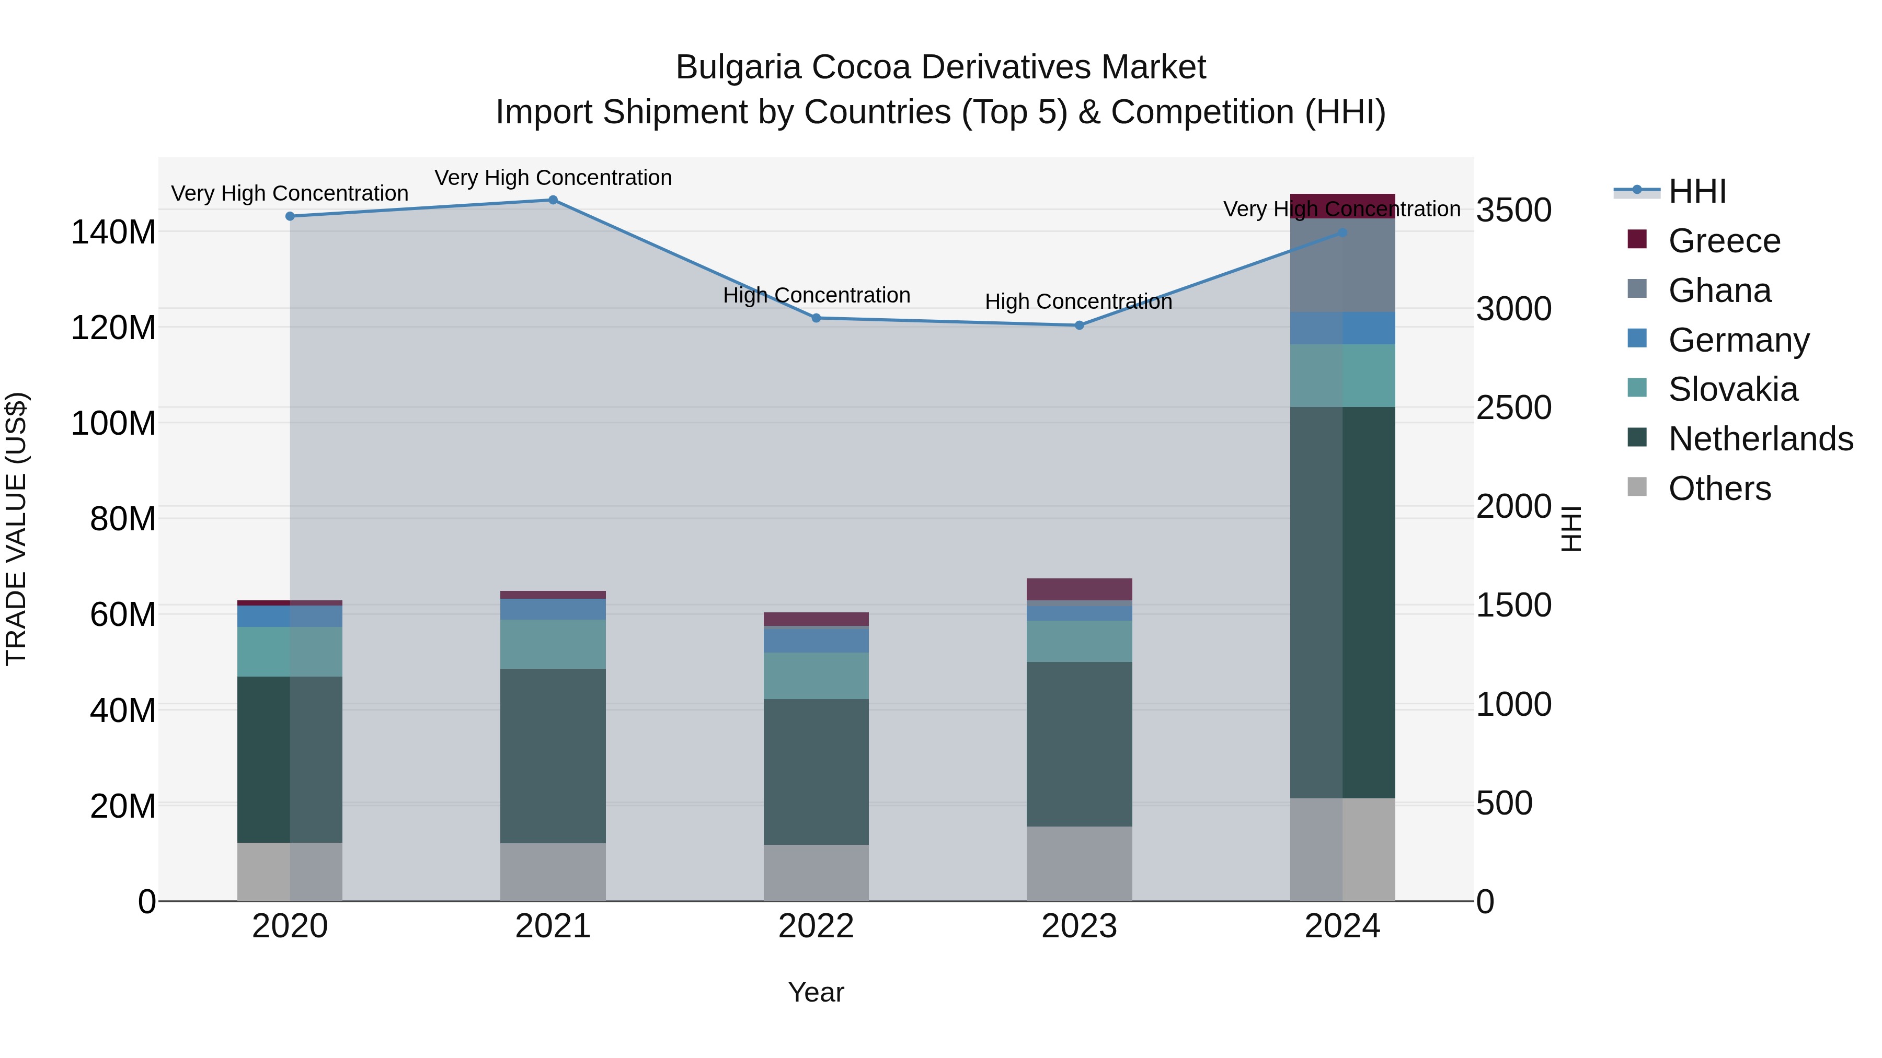
Task: Toggle Others series in legend
Action: [x=1700, y=488]
